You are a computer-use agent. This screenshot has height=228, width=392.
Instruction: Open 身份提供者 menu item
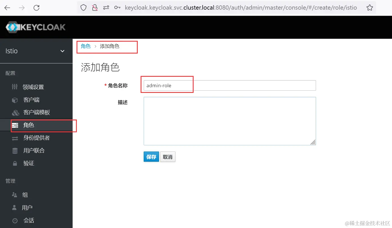[37, 138]
